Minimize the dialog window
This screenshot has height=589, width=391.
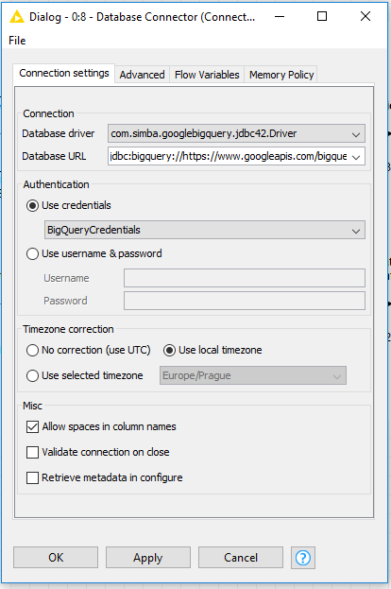tap(280, 16)
